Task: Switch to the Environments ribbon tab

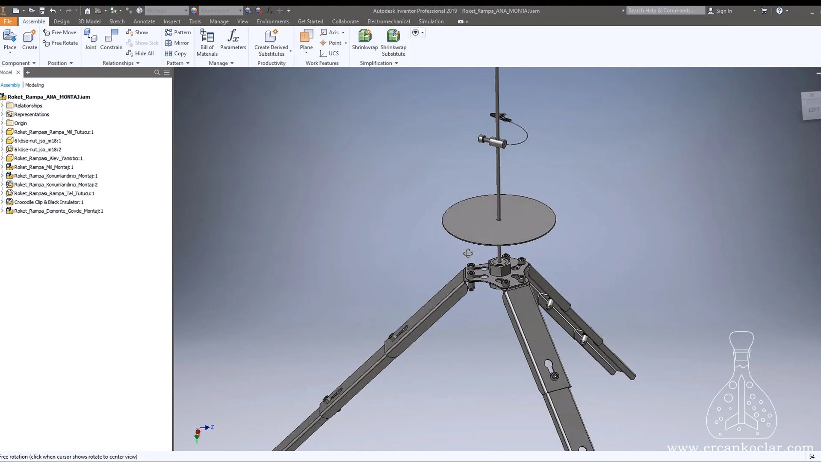Action: 273,21
